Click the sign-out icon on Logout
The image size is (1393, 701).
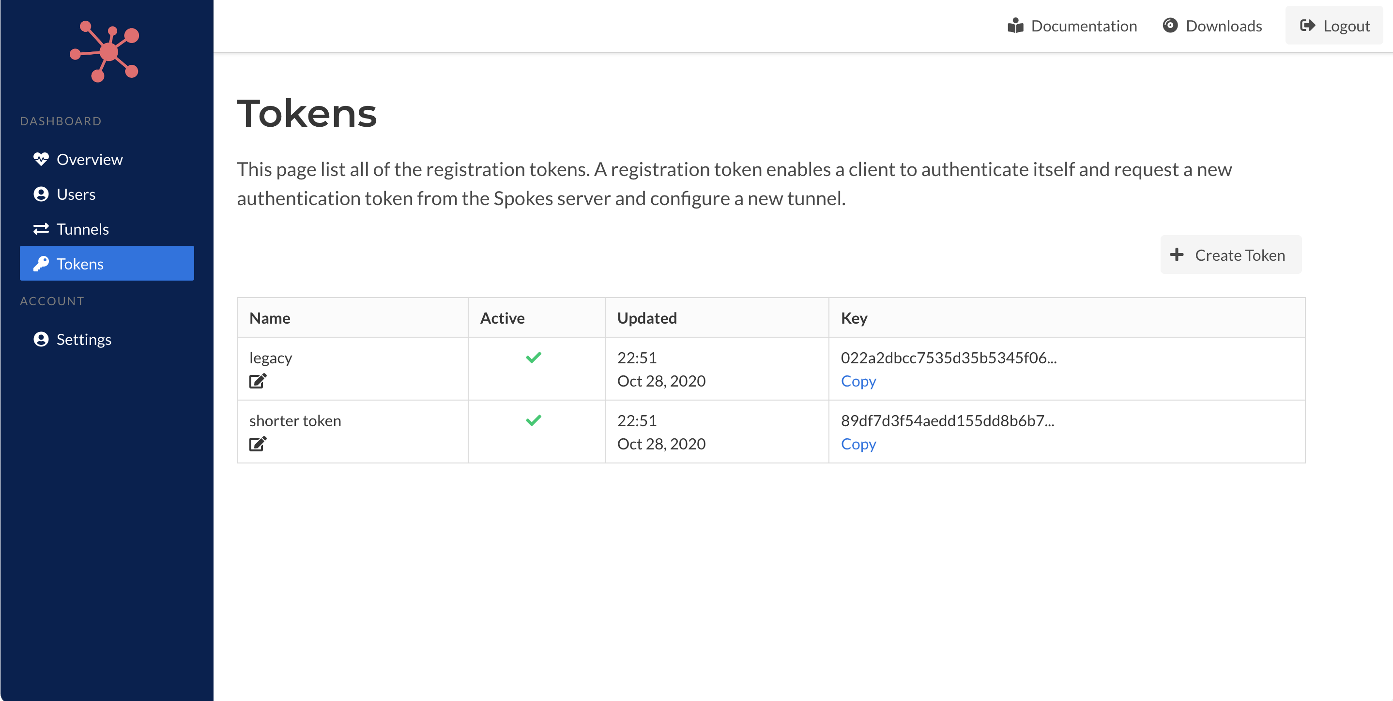[x=1308, y=26]
